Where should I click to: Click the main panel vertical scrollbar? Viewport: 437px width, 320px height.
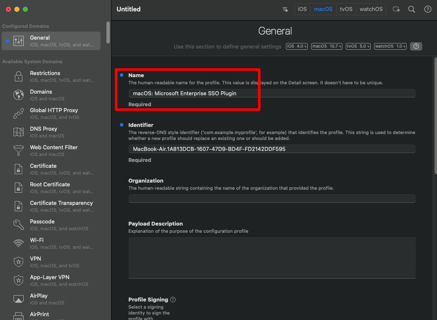coord(435,116)
